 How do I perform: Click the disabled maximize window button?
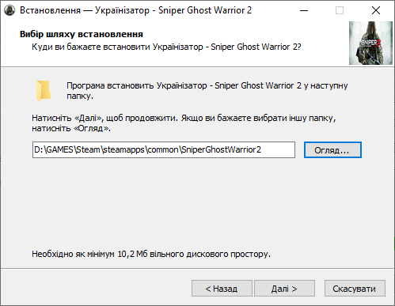pyautogui.click(x=340, y=10)
